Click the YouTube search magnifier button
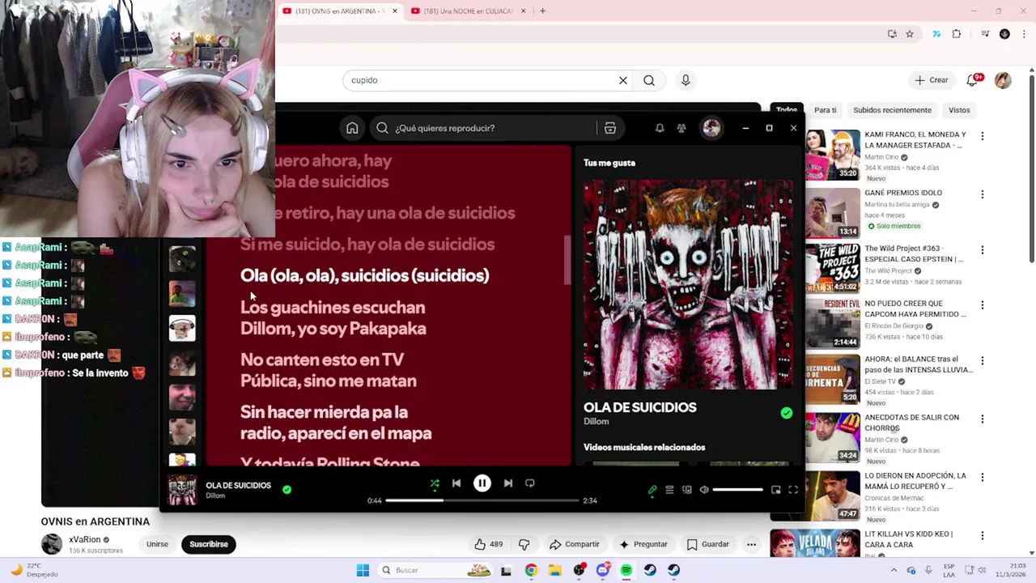Image resolution: width=1036 pixels, height=583 pixels. (x=649, y=80)
